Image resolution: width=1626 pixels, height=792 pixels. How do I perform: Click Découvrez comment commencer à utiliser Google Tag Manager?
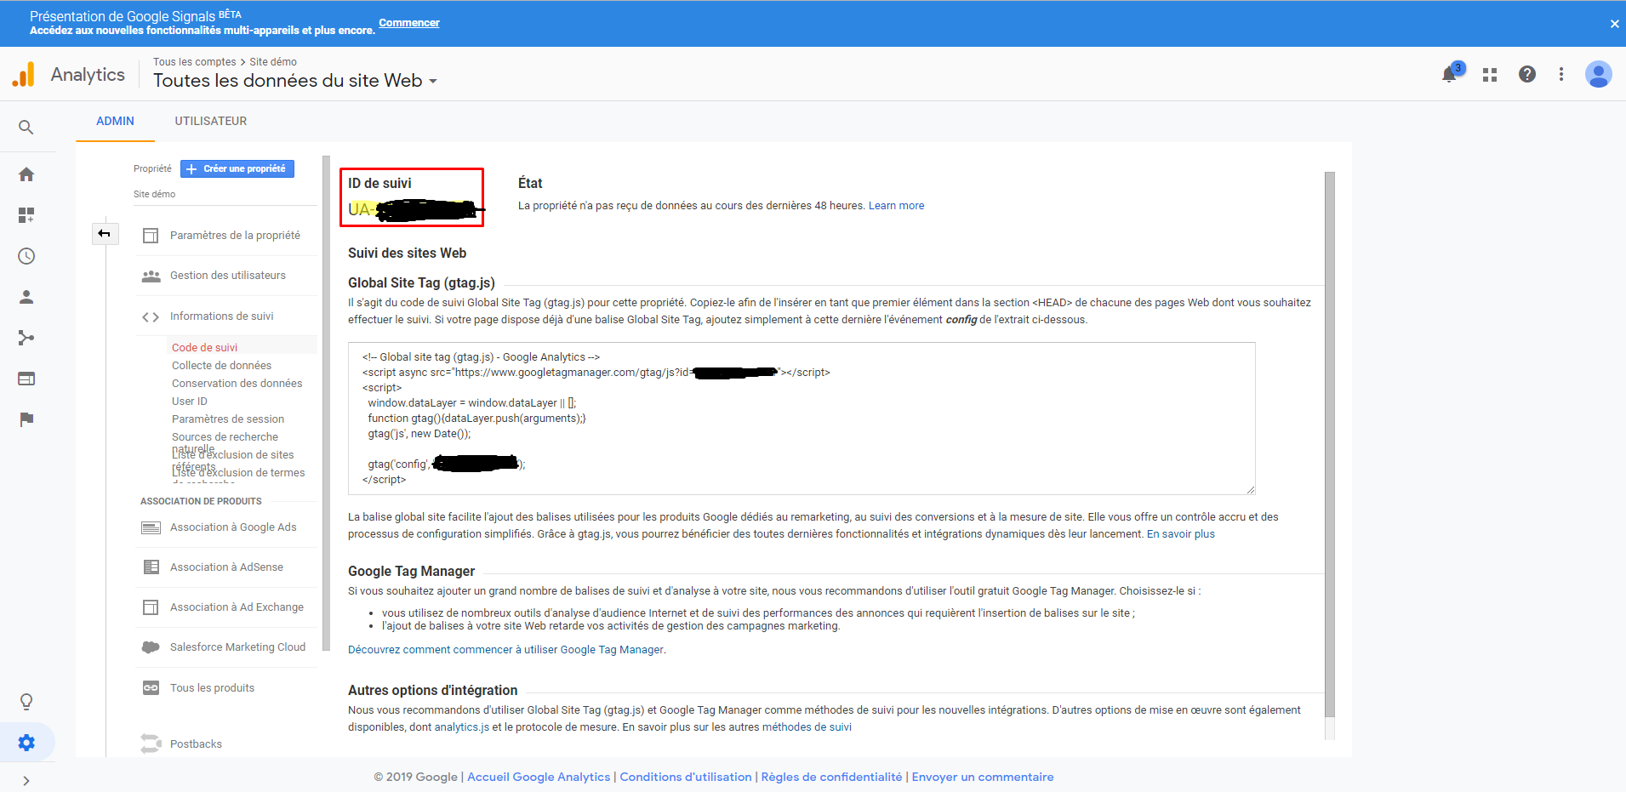505,650
